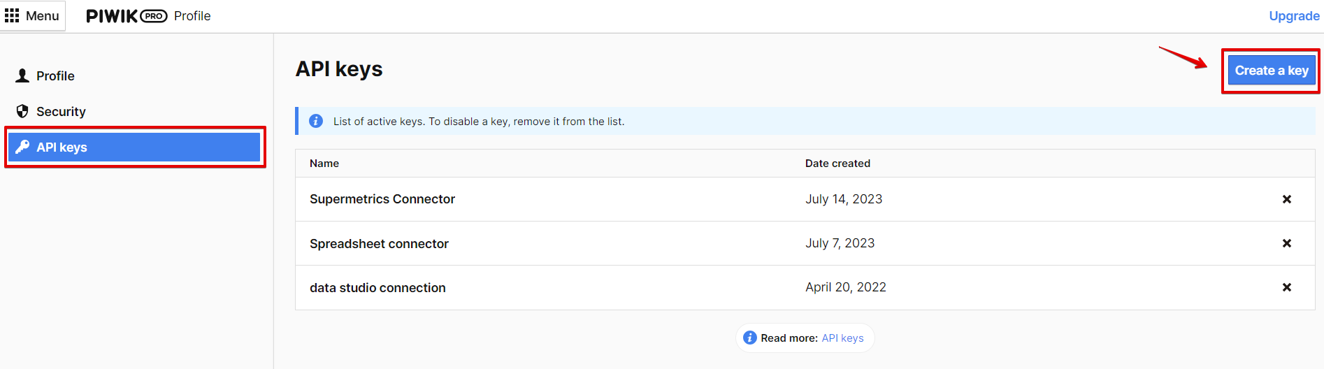Click the API keys key icon
Image resolution: width=1324 pixels, height=369 pixels.
coord(22,147)
